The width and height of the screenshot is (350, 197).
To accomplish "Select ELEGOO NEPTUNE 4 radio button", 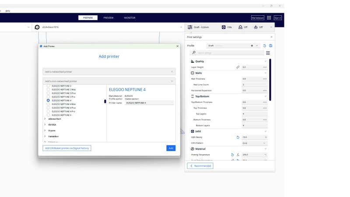I will (48, 101).
